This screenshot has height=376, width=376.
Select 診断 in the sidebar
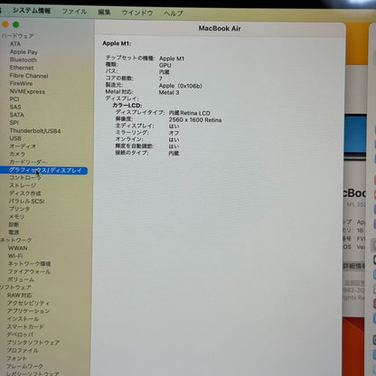tap(14, 224)
